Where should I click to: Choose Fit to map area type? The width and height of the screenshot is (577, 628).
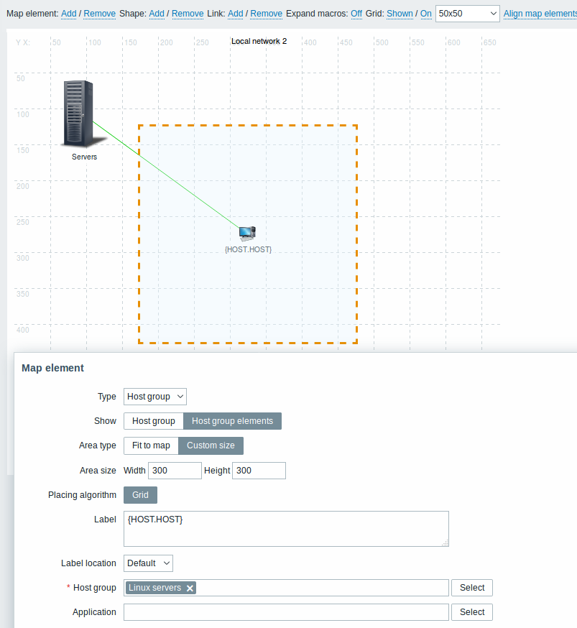point(151,445)
